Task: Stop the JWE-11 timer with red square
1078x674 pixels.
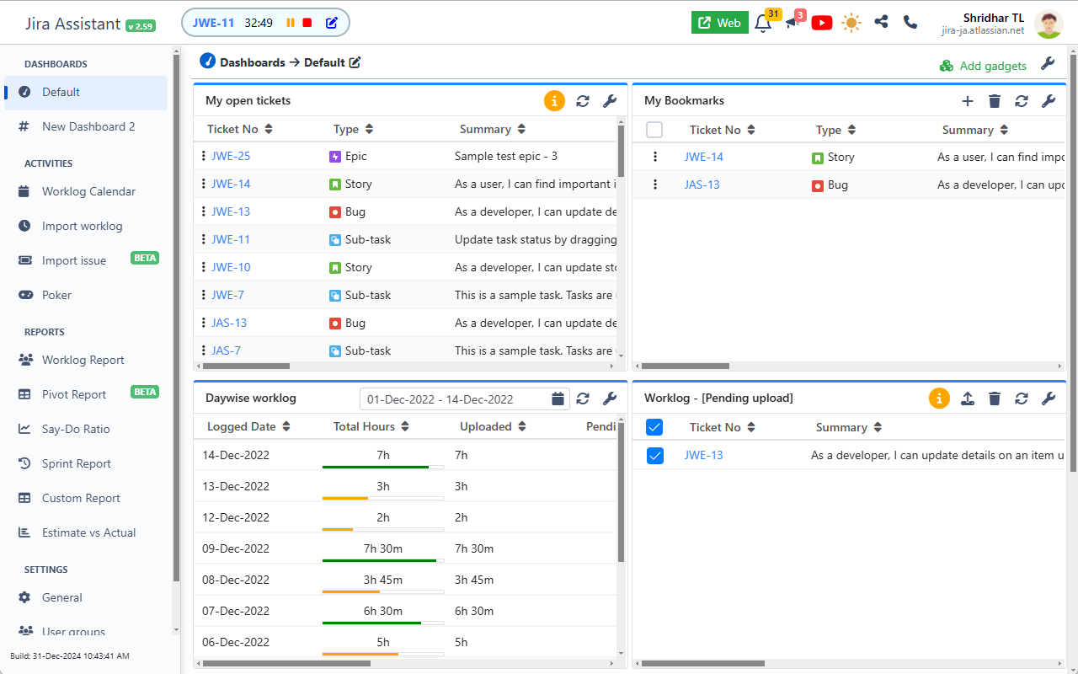Action: click(307, 23)
